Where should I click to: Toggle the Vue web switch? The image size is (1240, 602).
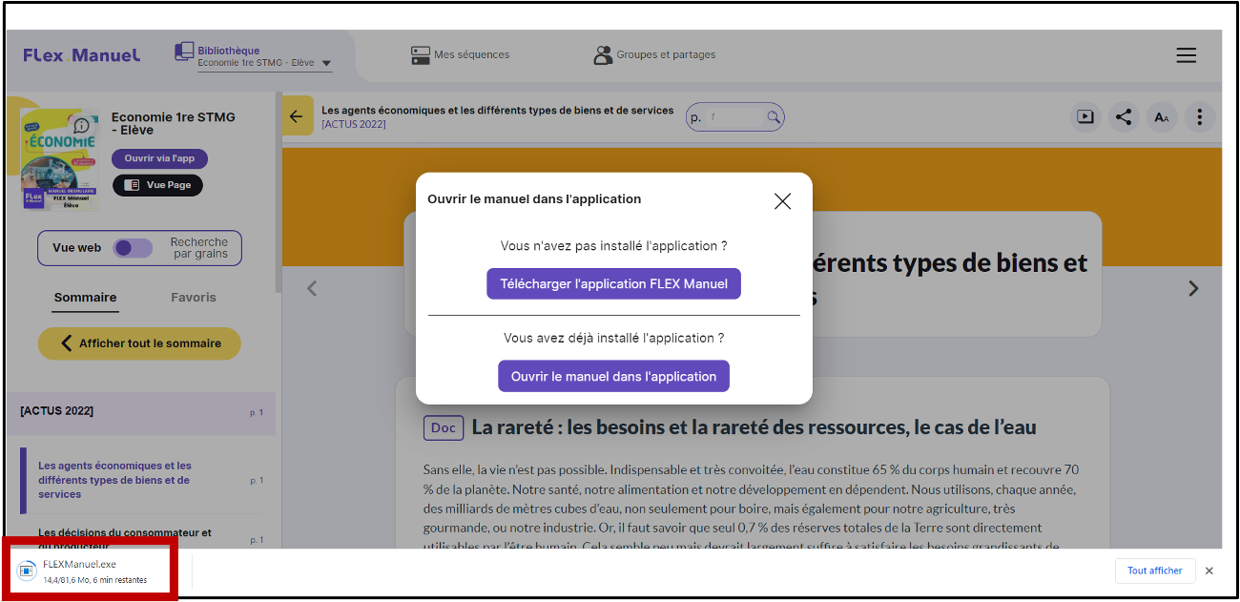click(133, 248)
